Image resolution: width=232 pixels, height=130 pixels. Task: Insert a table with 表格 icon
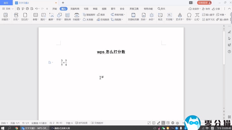pos(35,15)
